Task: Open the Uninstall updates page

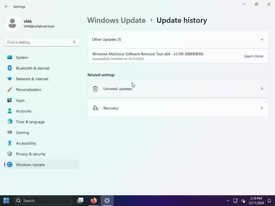Action: [x=178, y=89]
